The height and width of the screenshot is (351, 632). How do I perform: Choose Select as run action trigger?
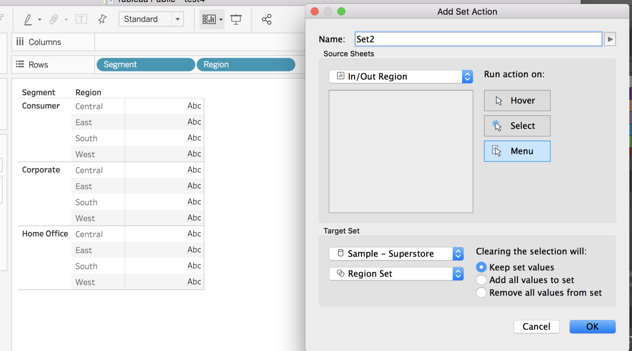click(517, 126)
